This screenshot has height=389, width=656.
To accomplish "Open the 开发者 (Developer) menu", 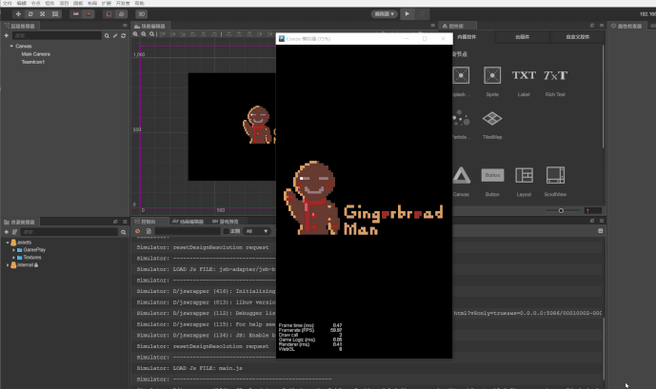I will point(123,4).
